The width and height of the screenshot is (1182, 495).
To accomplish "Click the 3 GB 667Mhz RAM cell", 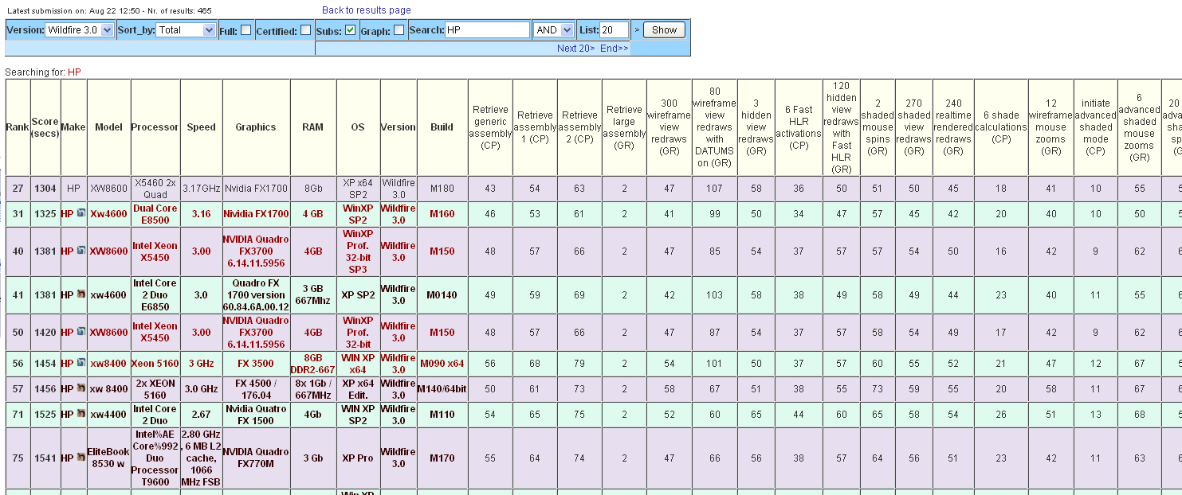I will click(x=313, y=295).
